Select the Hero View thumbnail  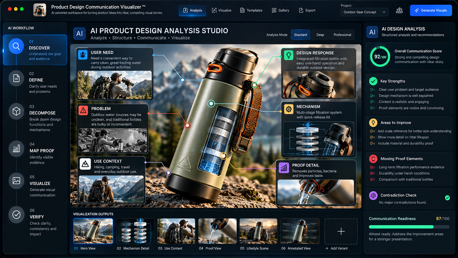pyautogui.click(x=93, y=231)
